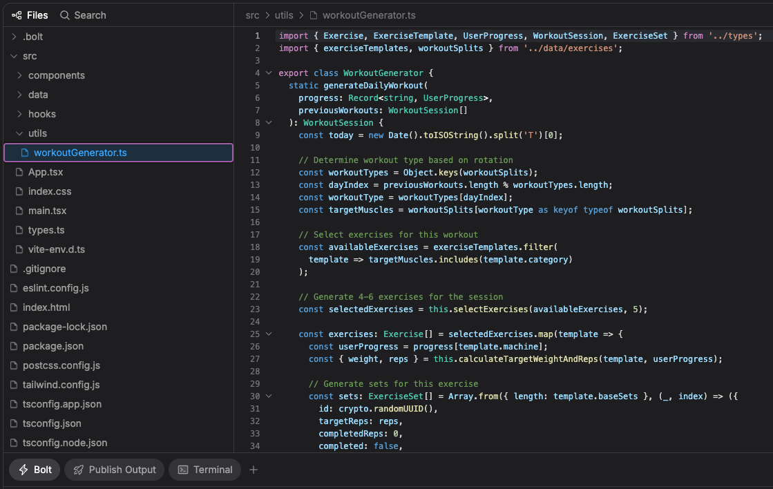Click the rocket icon on Publish Output
This screenshot has width=773, height=489.
click(79, 470)
